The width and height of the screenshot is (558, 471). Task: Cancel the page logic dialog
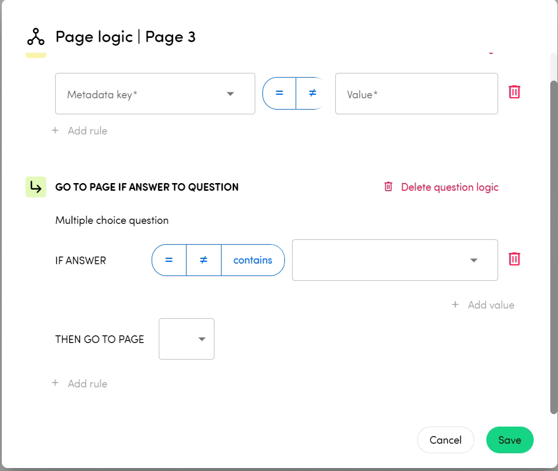(445, 440)
